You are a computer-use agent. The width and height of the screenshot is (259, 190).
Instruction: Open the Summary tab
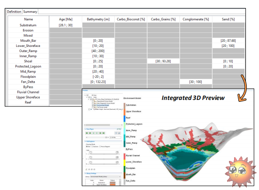30,12
